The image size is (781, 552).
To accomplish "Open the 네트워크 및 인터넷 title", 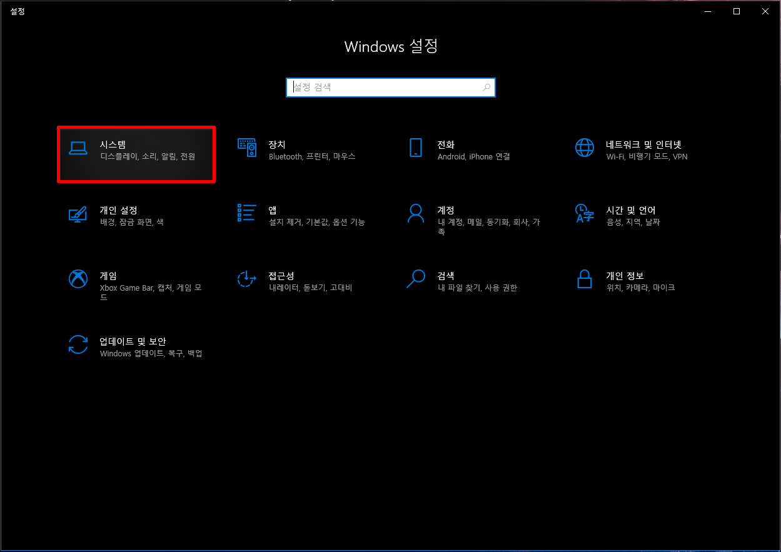I will pos(643,144).
